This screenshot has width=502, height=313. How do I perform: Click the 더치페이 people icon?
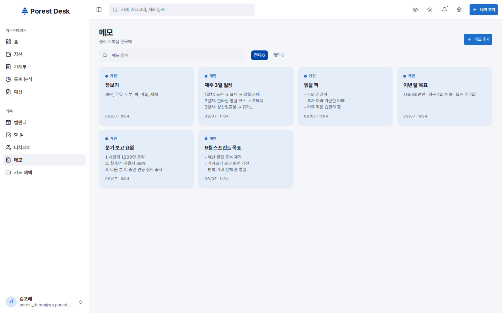8,147
